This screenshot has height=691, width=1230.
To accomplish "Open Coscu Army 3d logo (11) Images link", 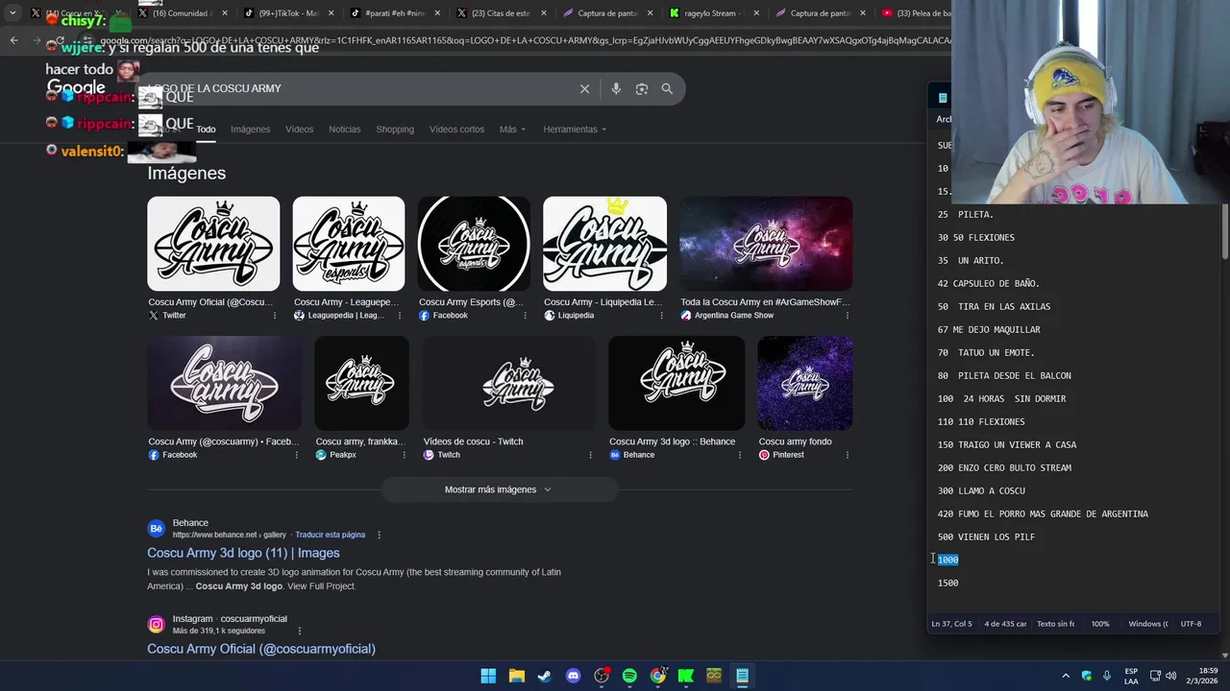I will 243,553.
